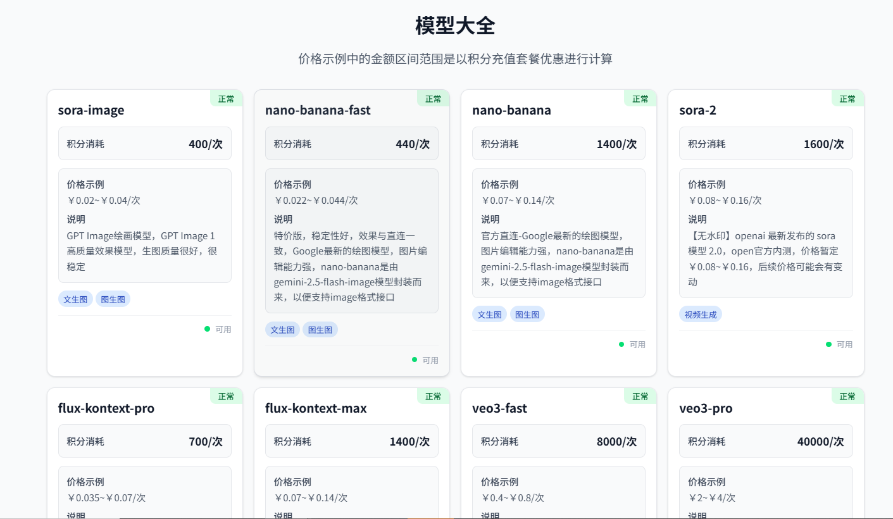
Task: Click the 正常 badge on sora-image card
Action: pos(226,99)
